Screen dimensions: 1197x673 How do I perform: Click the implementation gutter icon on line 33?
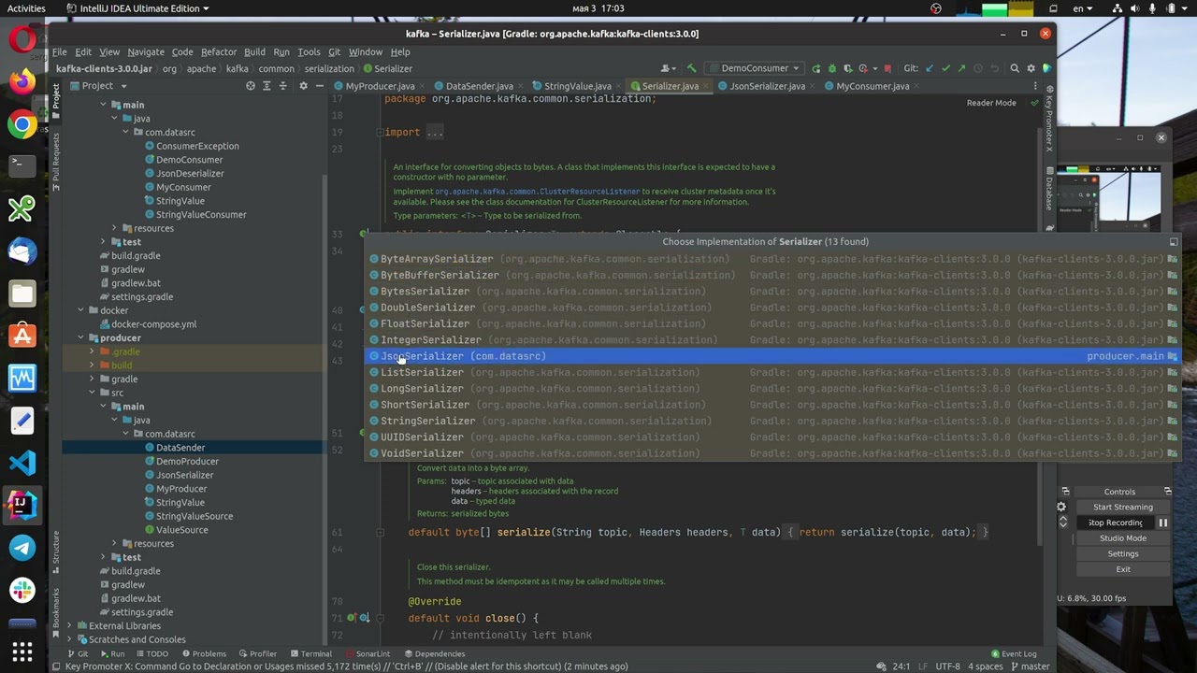click(363, 234)
